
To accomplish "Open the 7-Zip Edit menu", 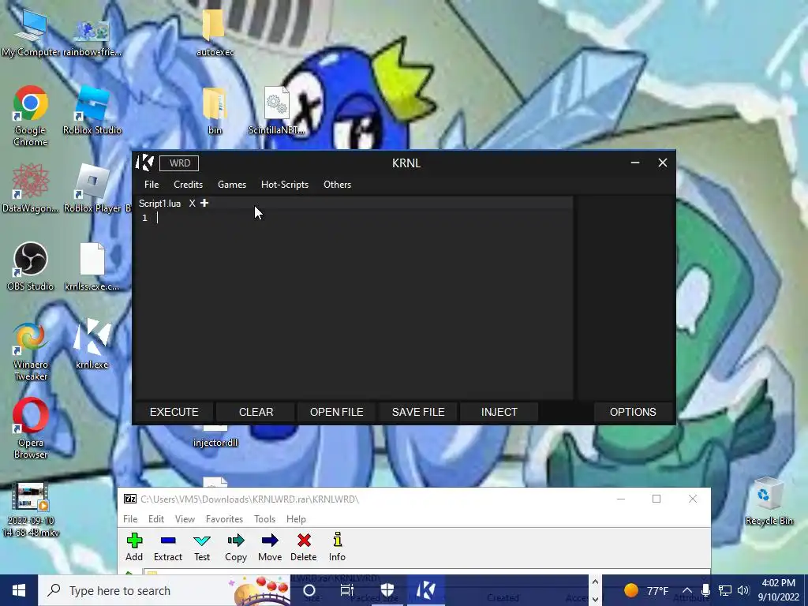I will [156, 519].
